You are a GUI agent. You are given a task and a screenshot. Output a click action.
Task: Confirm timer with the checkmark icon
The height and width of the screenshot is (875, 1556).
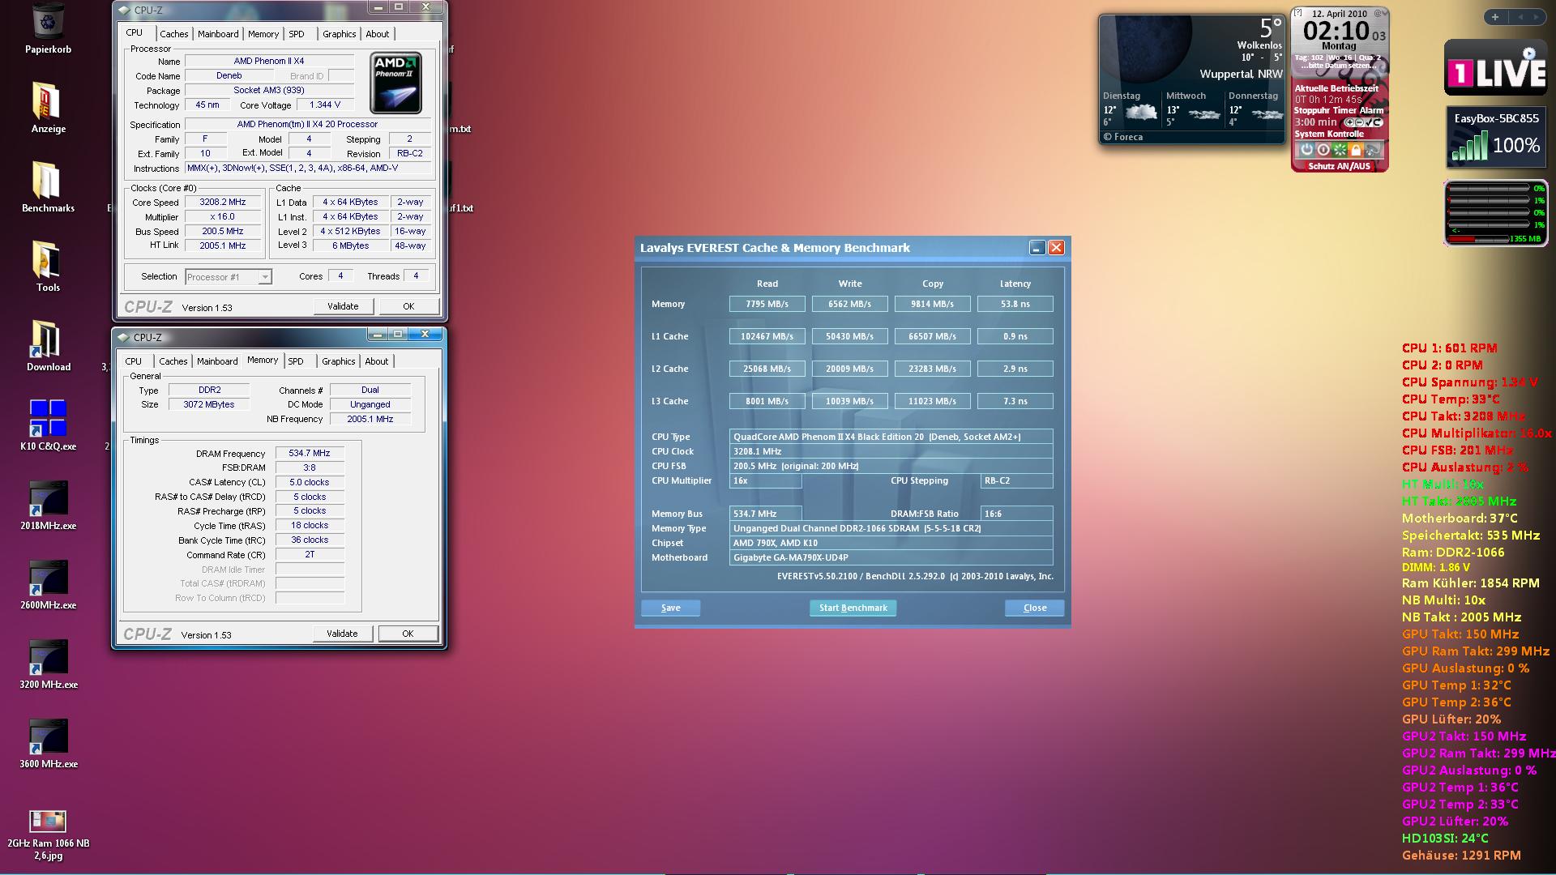click(1369, 122)
